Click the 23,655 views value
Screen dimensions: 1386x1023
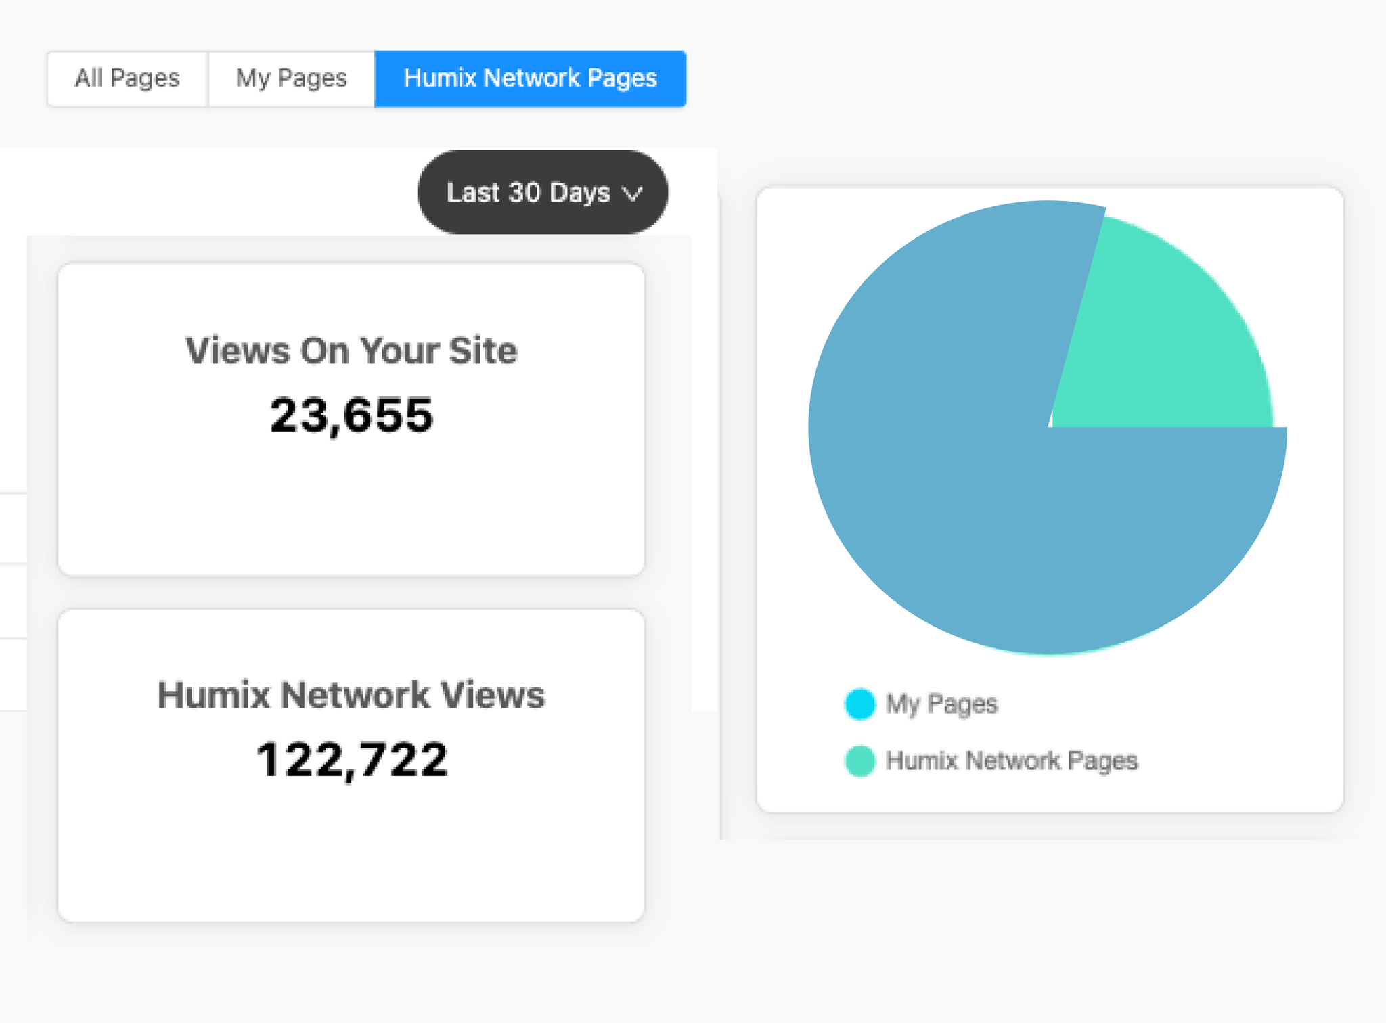[351, 415]
